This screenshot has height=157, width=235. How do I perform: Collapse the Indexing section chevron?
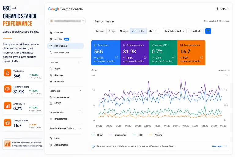[80, 62]
